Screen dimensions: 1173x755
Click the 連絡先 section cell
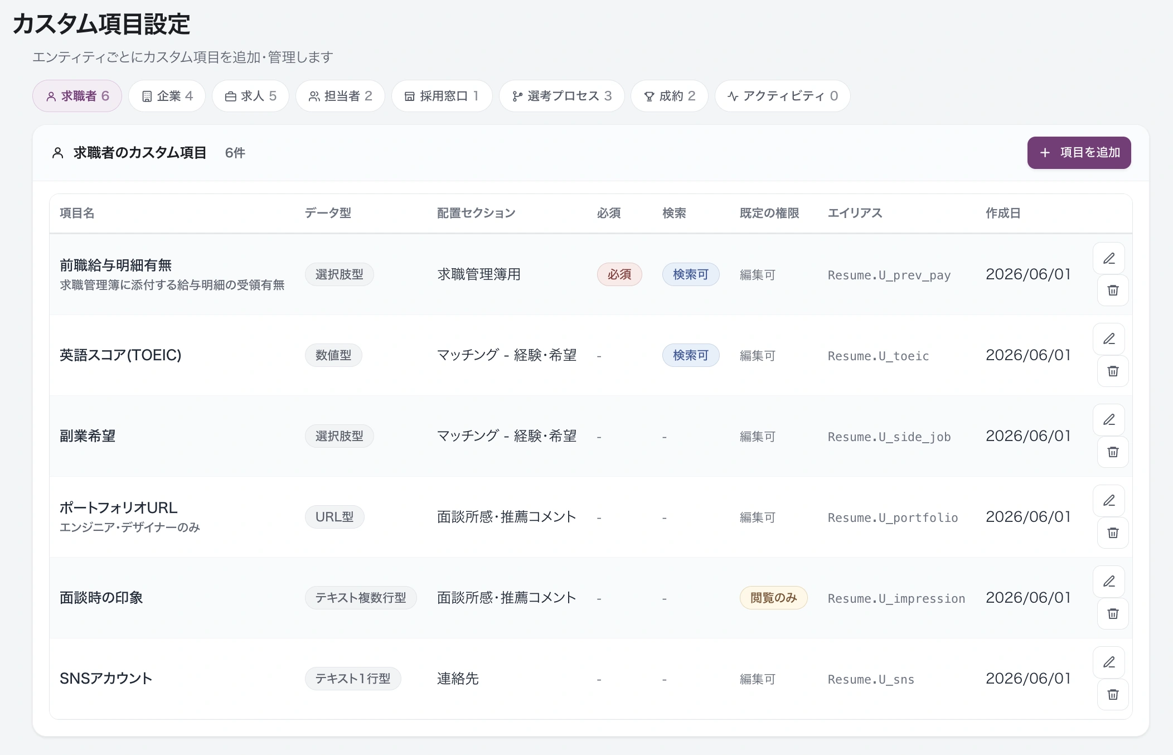click(458, 679)
